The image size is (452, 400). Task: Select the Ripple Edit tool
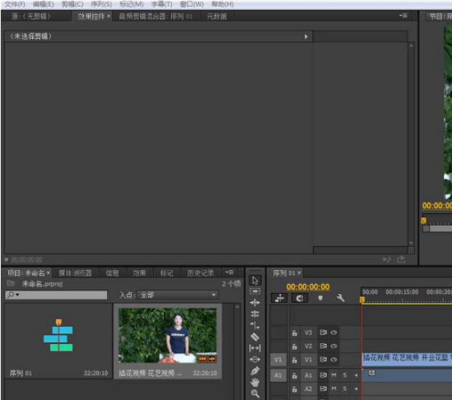(254, 303)
